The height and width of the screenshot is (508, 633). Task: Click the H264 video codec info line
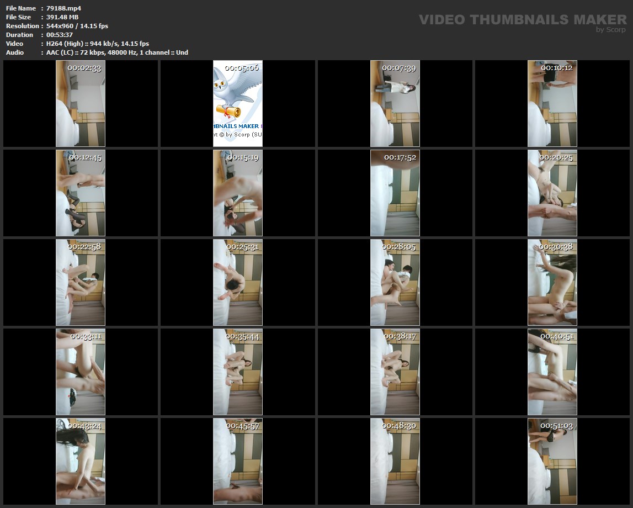(x=98, y=44)
